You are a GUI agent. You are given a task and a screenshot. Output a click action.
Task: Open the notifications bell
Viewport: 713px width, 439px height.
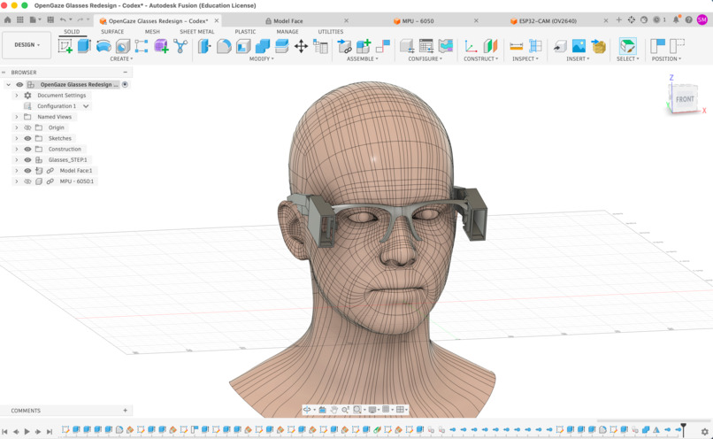click(x=676, y=20)
